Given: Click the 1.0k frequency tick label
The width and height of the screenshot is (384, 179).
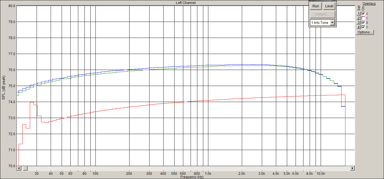Looking at the screenshot, I should pyautogui.click(x=208, y=173).
